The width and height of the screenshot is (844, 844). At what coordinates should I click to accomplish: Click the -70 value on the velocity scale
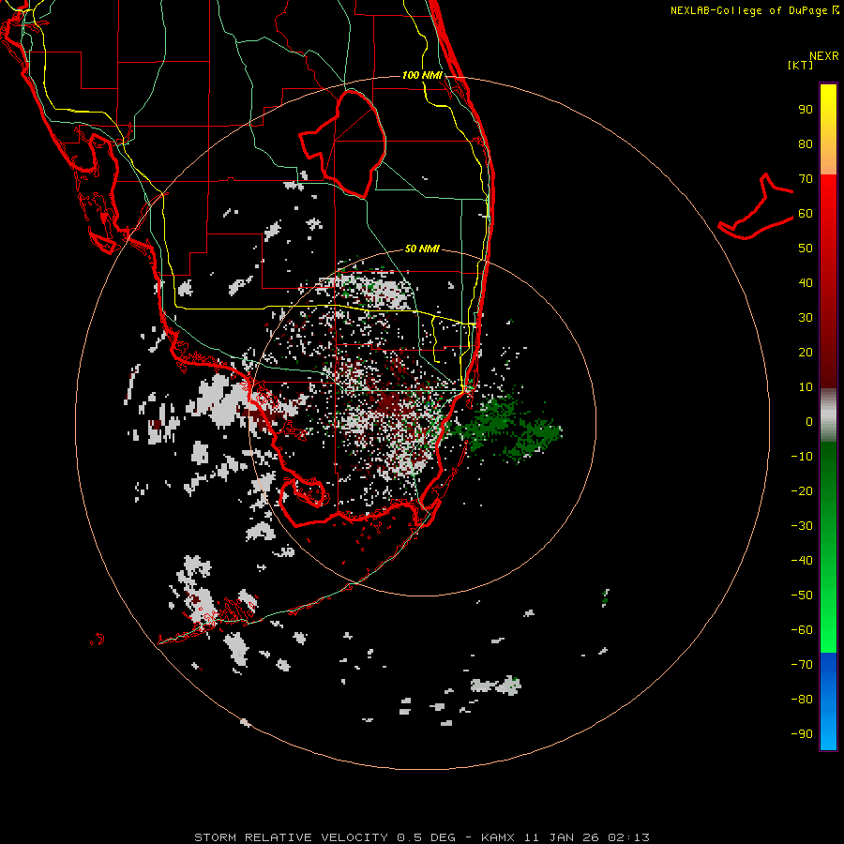click(x=802, y=665)
